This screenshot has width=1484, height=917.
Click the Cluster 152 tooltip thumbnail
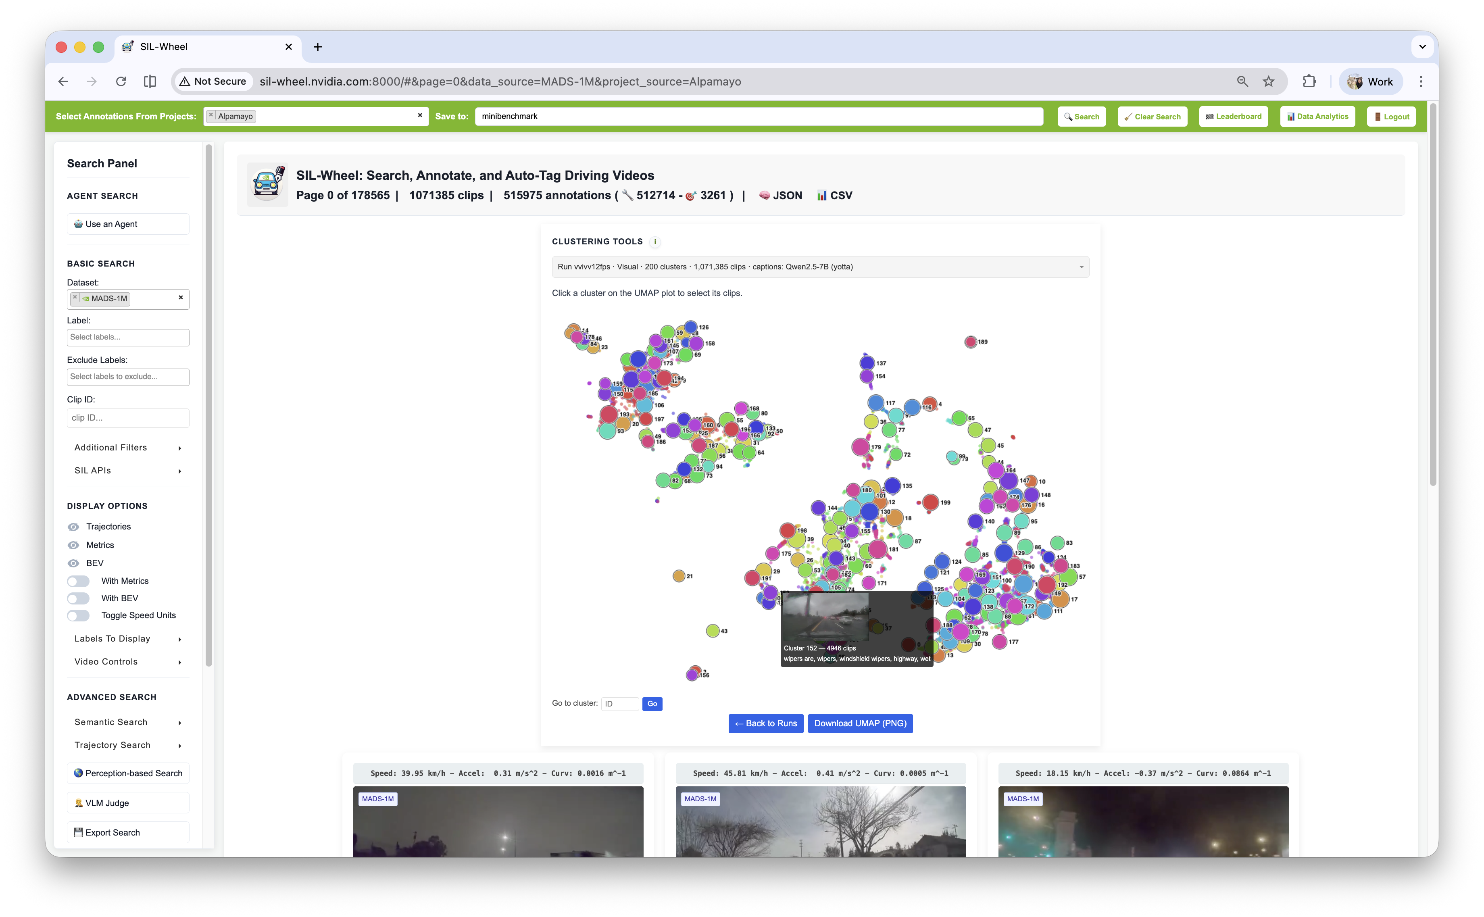coord(825,616)
